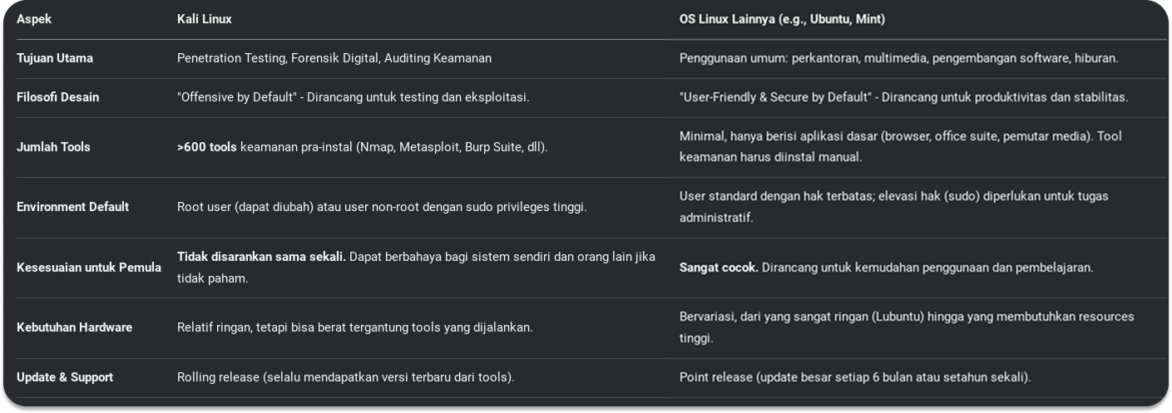Select the "Filosofi Desain" row label
The width and height of the screenshot is (1172, 413).
click(57, 97)
